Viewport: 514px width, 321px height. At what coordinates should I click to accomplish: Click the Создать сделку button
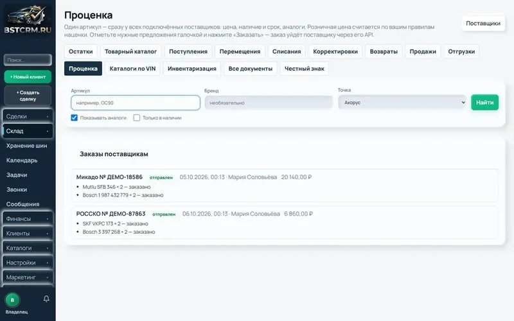click(x=28, y=96)
